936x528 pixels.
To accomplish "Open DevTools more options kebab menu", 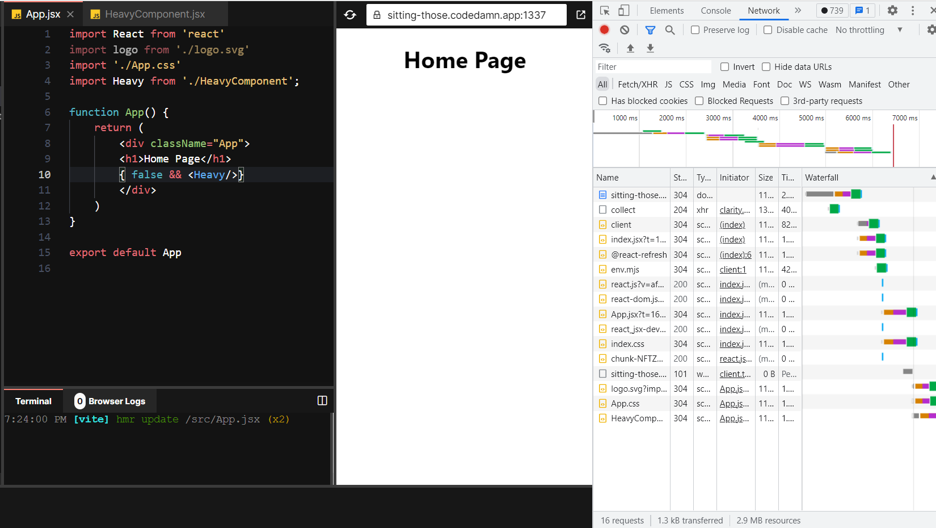I will click(x=913, y=10).
